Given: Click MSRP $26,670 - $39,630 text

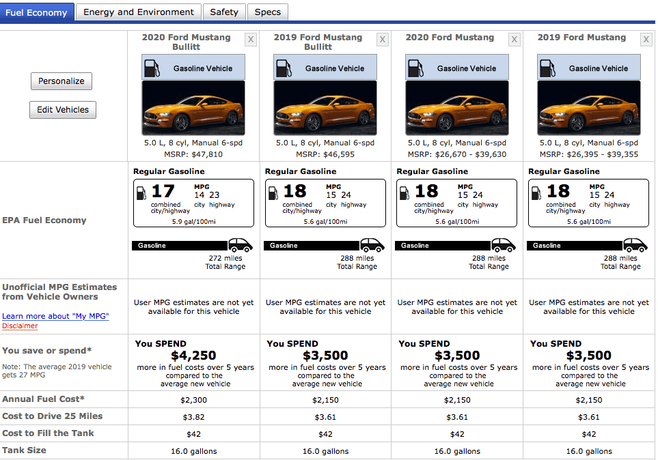Looking at the screenshot, I should (457, 154).
